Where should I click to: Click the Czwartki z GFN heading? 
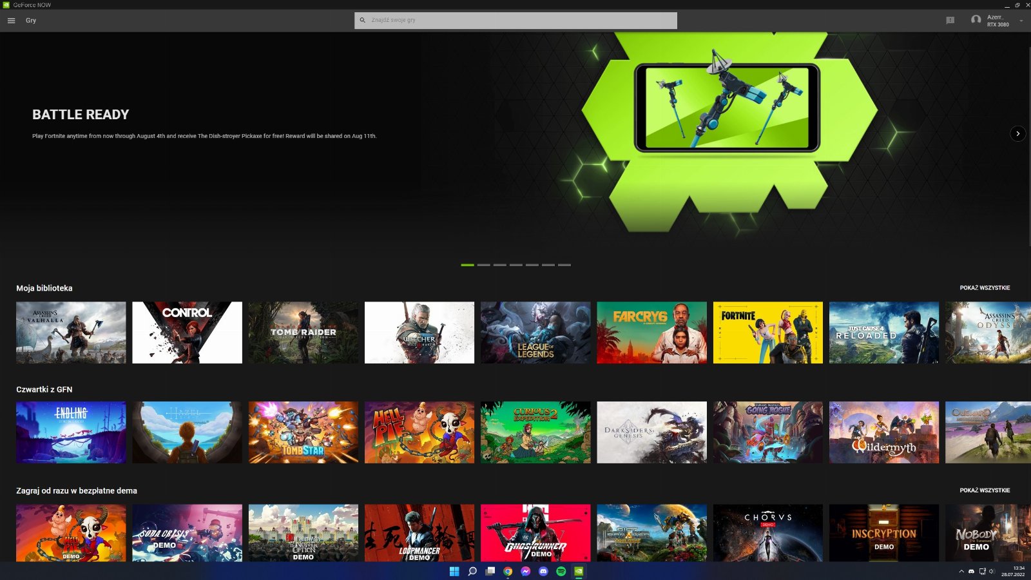[x=44, y=389]
